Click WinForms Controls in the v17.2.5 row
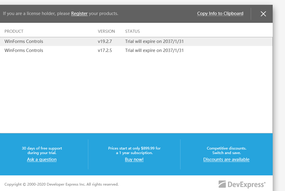Image resolution: width=285 pixels, height=191 pixels. click(24, 50)
